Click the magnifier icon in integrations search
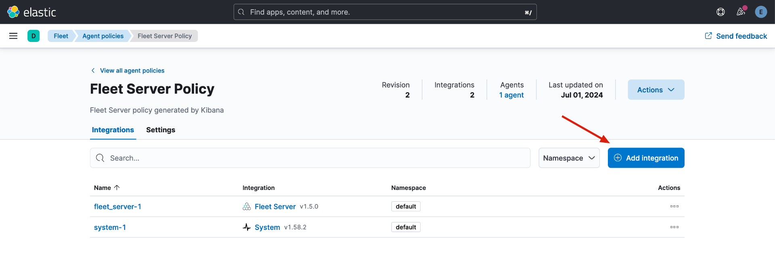 pos(100,158)
